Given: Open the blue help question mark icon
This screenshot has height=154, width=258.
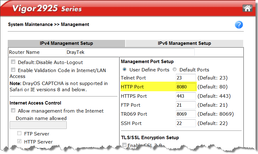Looking at the screenshot, I should pos(239,25).
